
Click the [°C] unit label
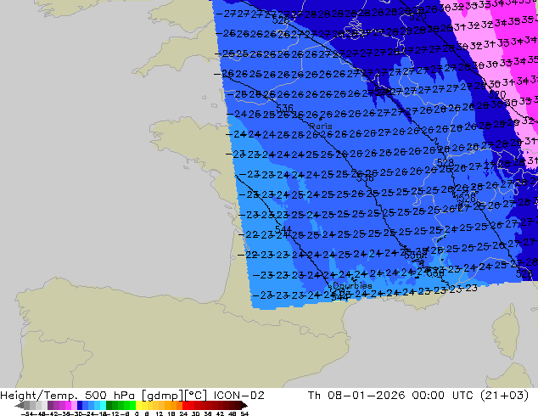[196, 396]
